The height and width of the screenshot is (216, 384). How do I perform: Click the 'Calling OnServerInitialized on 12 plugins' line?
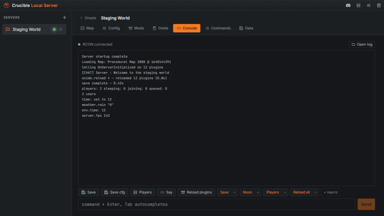point(122,67)
